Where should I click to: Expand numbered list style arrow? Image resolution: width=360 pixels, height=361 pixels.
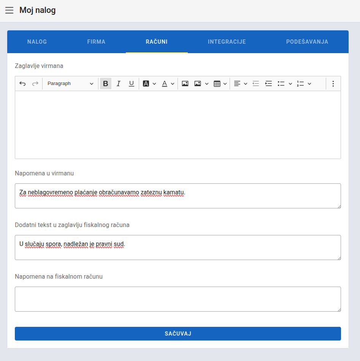(309, 84)
